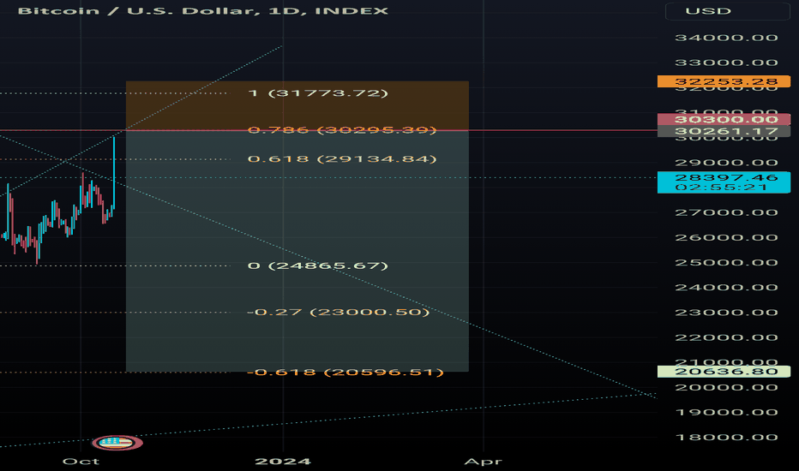Click the 34000.00 price axis tick

[x=726, y=38]
